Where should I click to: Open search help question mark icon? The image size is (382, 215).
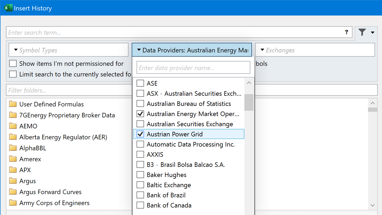click(x=347, y=32)
